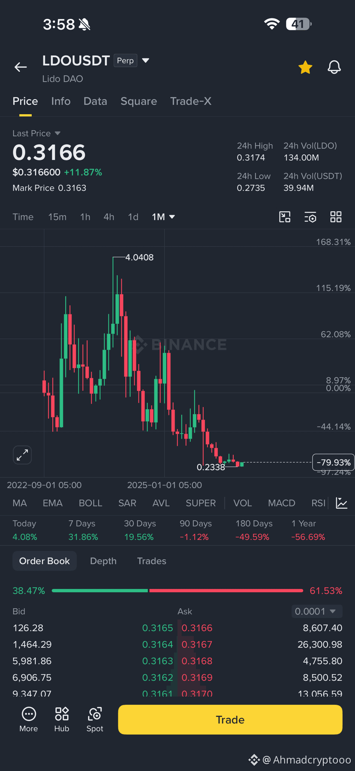Screen dimensions: 355x771
Task: Select the 15m interval
Action: [57, 217]
